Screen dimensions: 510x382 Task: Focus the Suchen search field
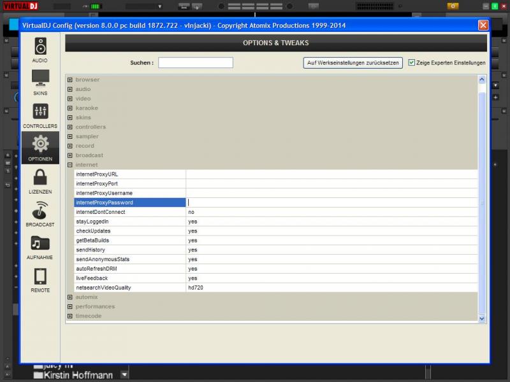click(196, 62)
